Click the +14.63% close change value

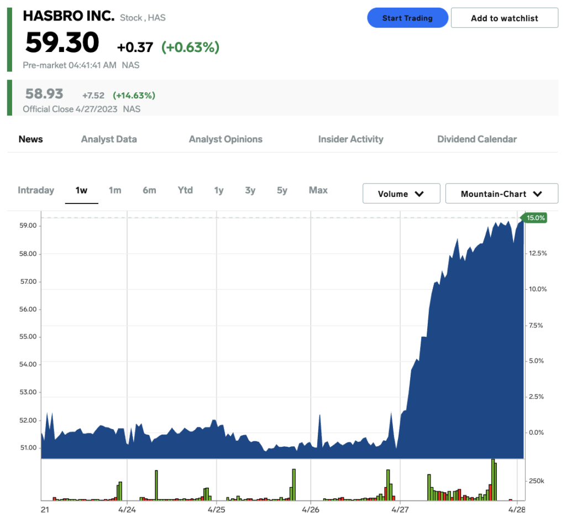(x=134, y=95)
